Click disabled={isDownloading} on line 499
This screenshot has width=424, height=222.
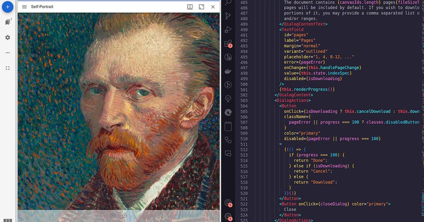[313, 78]
